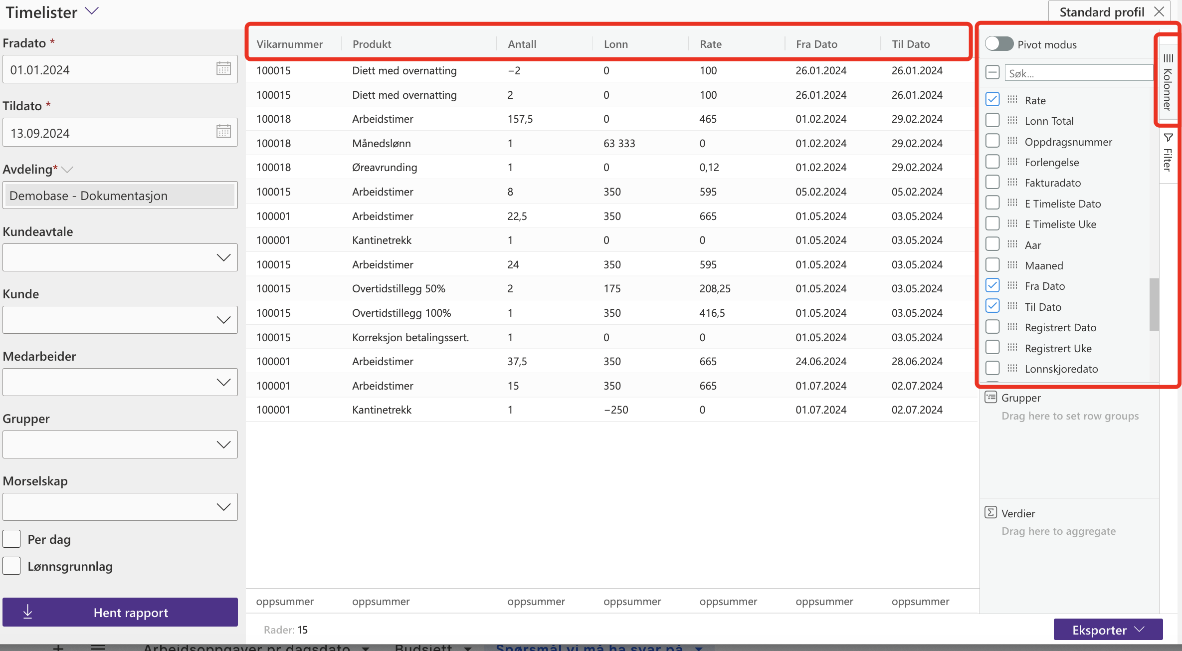
Task: Grab the drag handle icon for Registrert Uke
Action: coord(1012,348)
